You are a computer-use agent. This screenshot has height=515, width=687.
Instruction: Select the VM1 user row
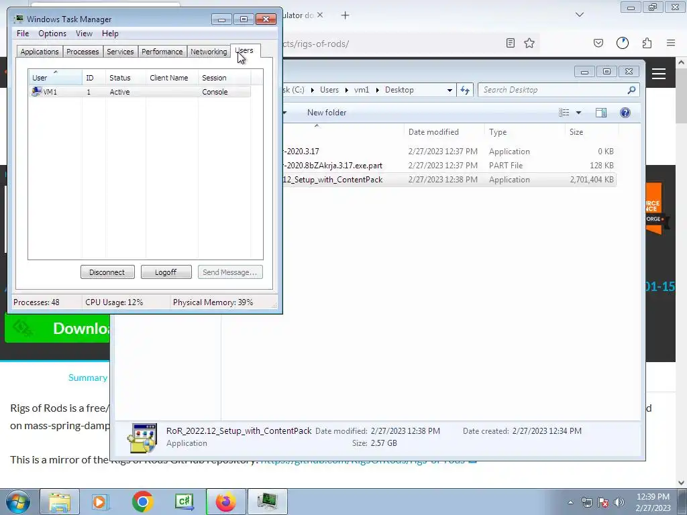pos(140,92)
